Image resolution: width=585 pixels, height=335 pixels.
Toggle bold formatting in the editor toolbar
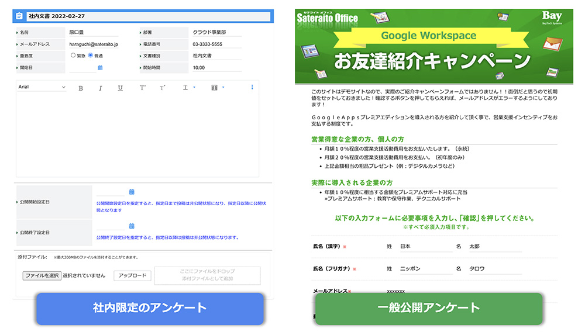click(x=81, y=88)
